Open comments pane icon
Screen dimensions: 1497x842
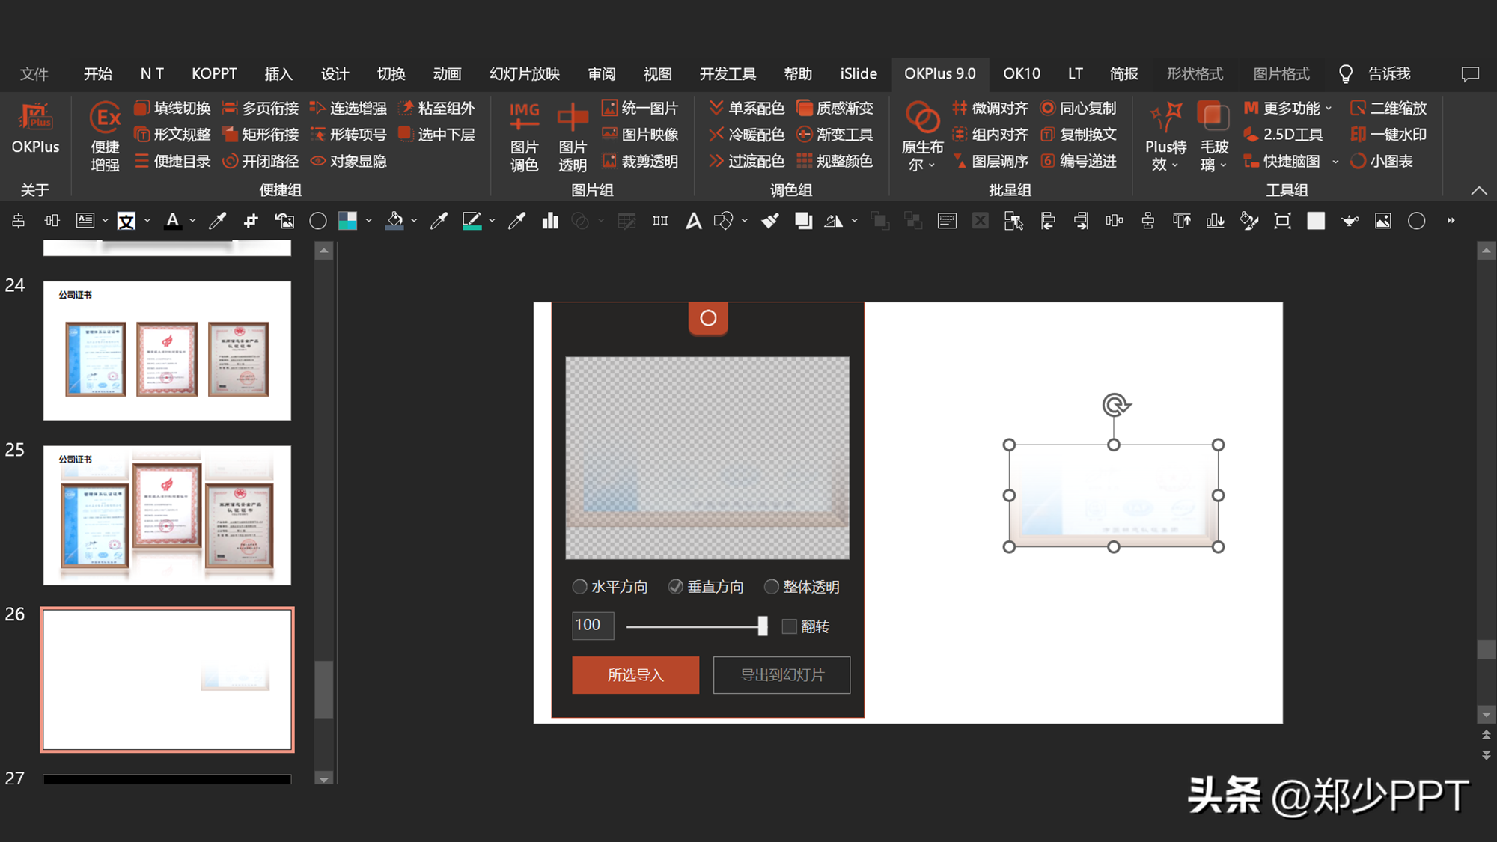(x=1470, y=73)
